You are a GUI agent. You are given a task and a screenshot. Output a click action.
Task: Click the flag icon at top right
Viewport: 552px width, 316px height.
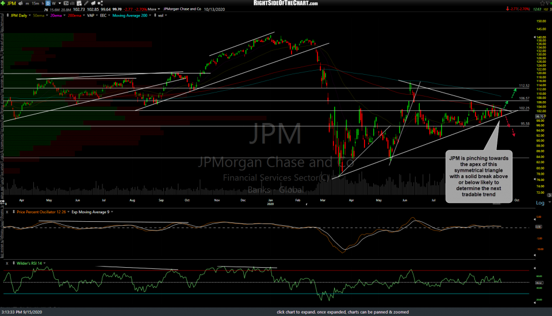549,3
